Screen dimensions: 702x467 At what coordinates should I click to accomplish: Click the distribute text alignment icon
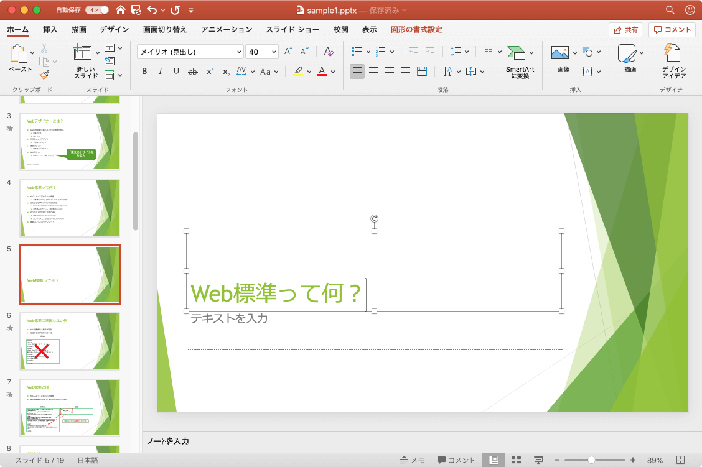tap(422, 71)
